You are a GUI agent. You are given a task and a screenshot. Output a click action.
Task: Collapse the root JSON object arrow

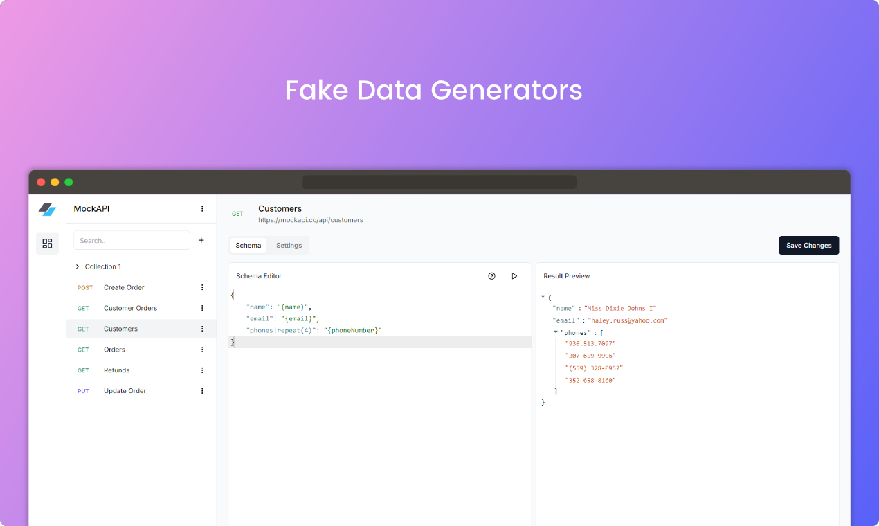(x=543, y=296)
